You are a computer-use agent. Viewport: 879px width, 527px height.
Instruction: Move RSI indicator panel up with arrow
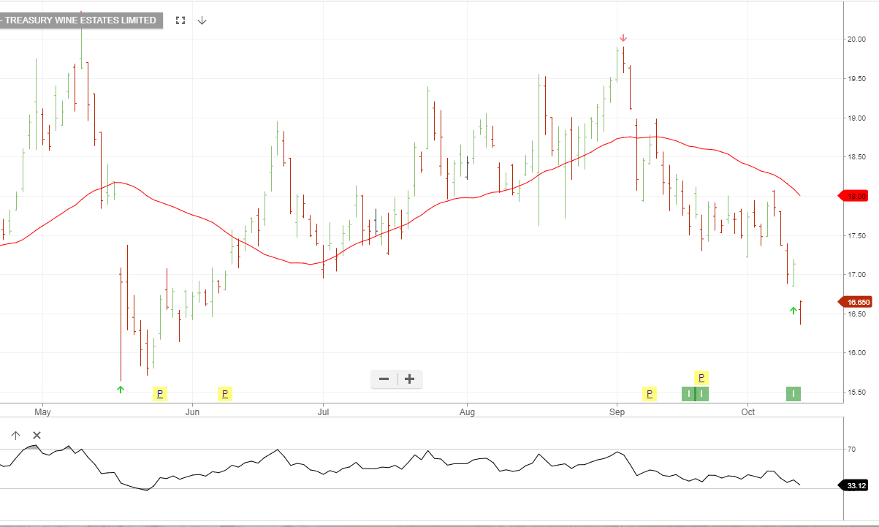[16, 436]
